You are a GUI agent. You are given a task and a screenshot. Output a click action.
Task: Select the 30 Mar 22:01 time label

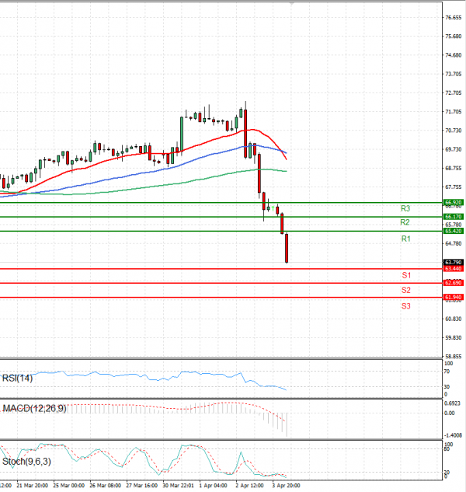[x=179, y=485]
